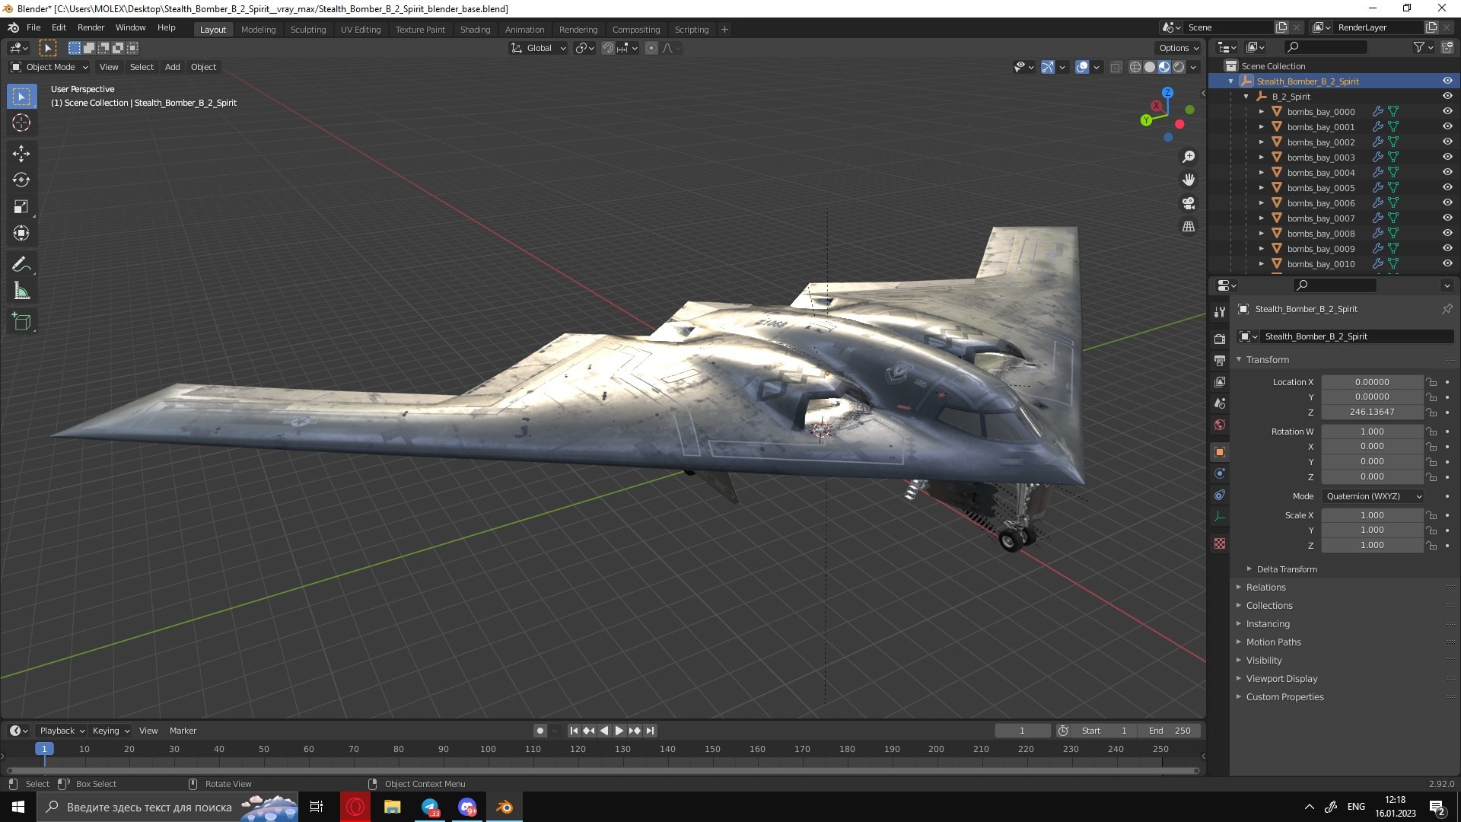Switch perspective/orthographic grid icon
This screenshot has width=1461, height=822.
click(1189, 227)
